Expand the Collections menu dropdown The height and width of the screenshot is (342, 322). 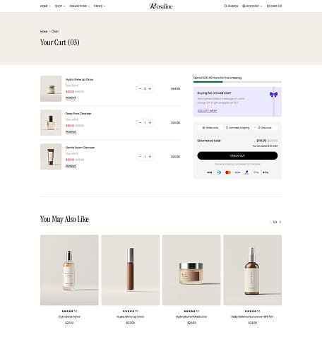[79, 6]
